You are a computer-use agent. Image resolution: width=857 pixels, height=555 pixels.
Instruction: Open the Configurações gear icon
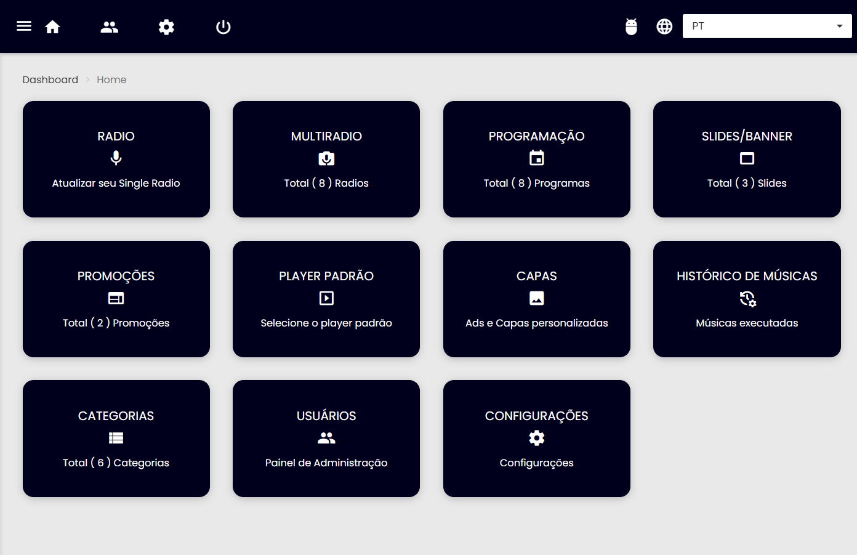[536, 438]
